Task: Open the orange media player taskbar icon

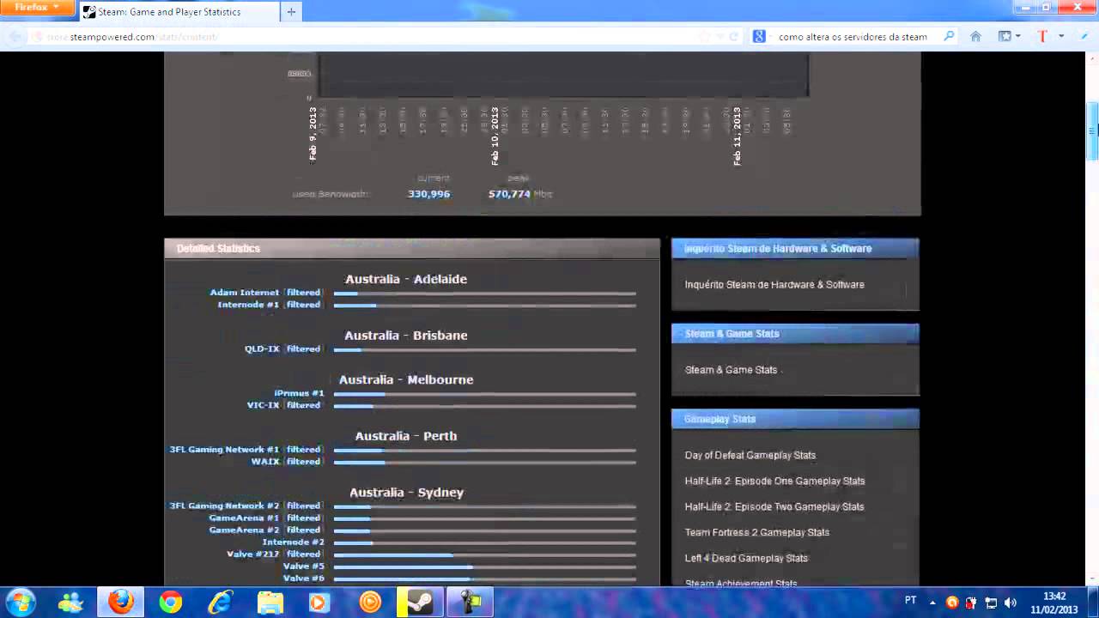Action: tap(370, 603)
